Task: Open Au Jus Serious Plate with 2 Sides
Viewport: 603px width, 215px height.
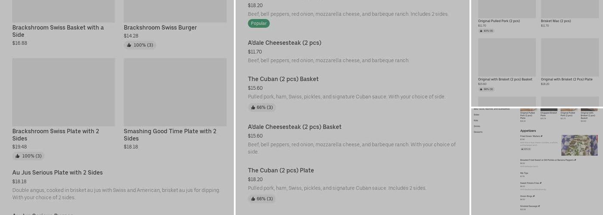Action: tap(57, 172)
